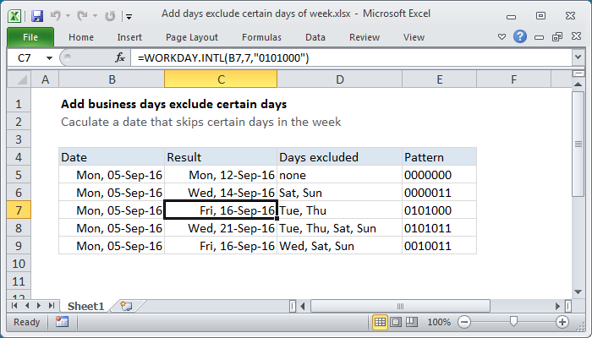
Task: Open the Formulas ribbon tab
Action: (x=261, y=37)
